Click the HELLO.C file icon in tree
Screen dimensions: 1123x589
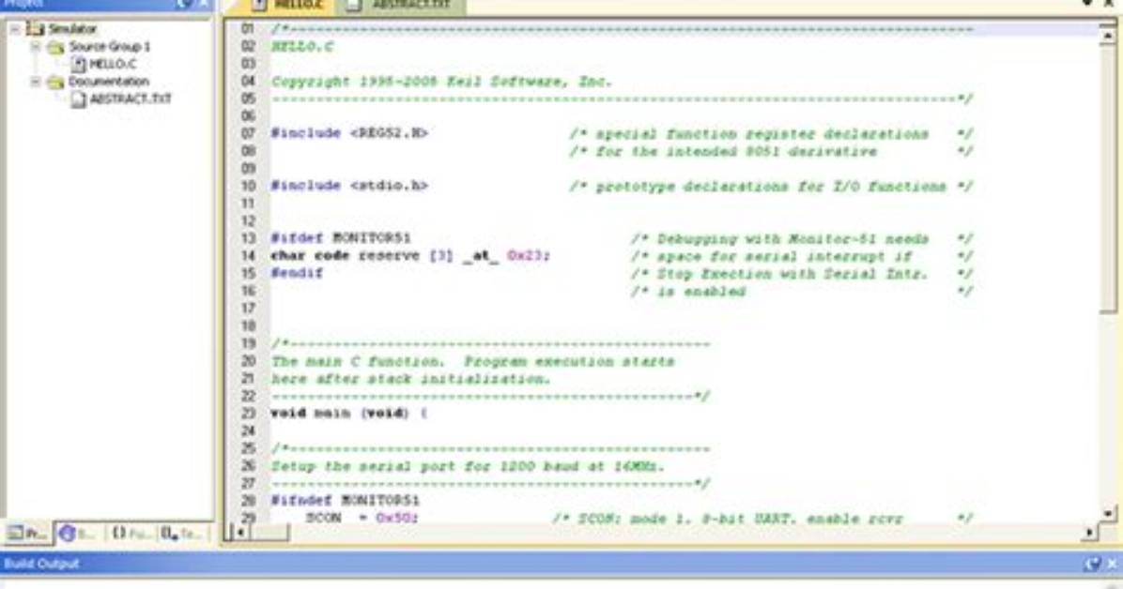78,65
